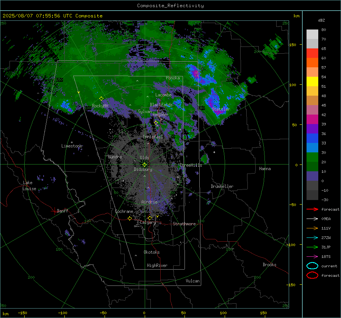Image resolution: width=341 pixels, height=318 pixels.
Task: Click the Airdrie label
Action: [x=149, y=202]
